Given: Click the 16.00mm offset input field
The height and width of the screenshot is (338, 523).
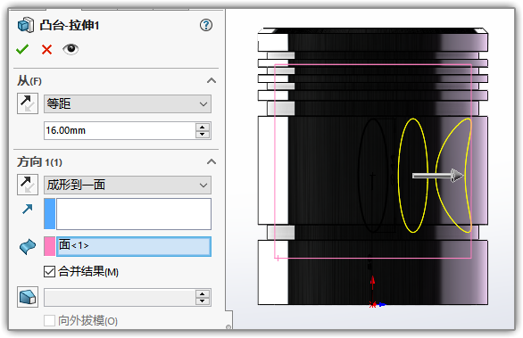Looking at the screenshot, I should click(120, 130).
